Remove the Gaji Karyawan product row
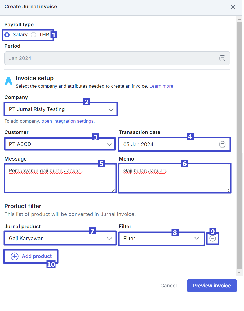 pyautogui.click(x=212, y=239)
